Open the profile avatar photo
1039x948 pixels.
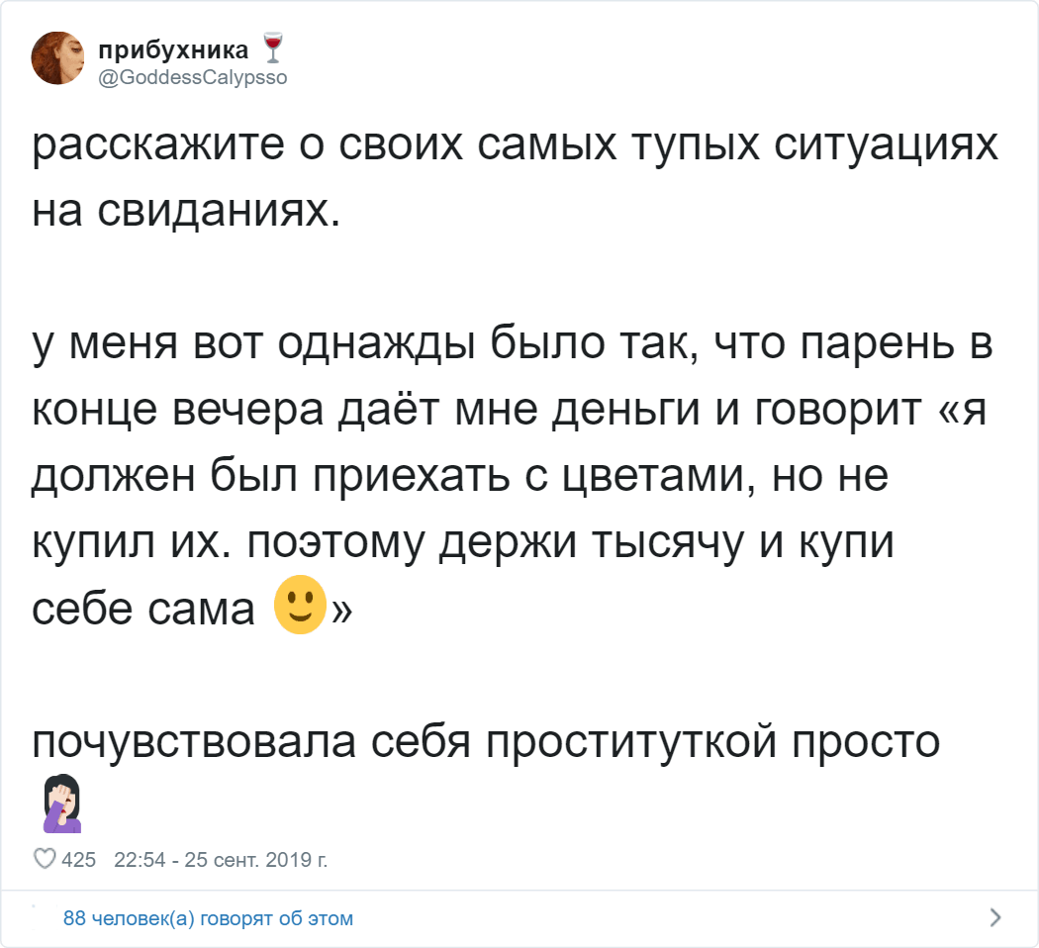point(57,57)
